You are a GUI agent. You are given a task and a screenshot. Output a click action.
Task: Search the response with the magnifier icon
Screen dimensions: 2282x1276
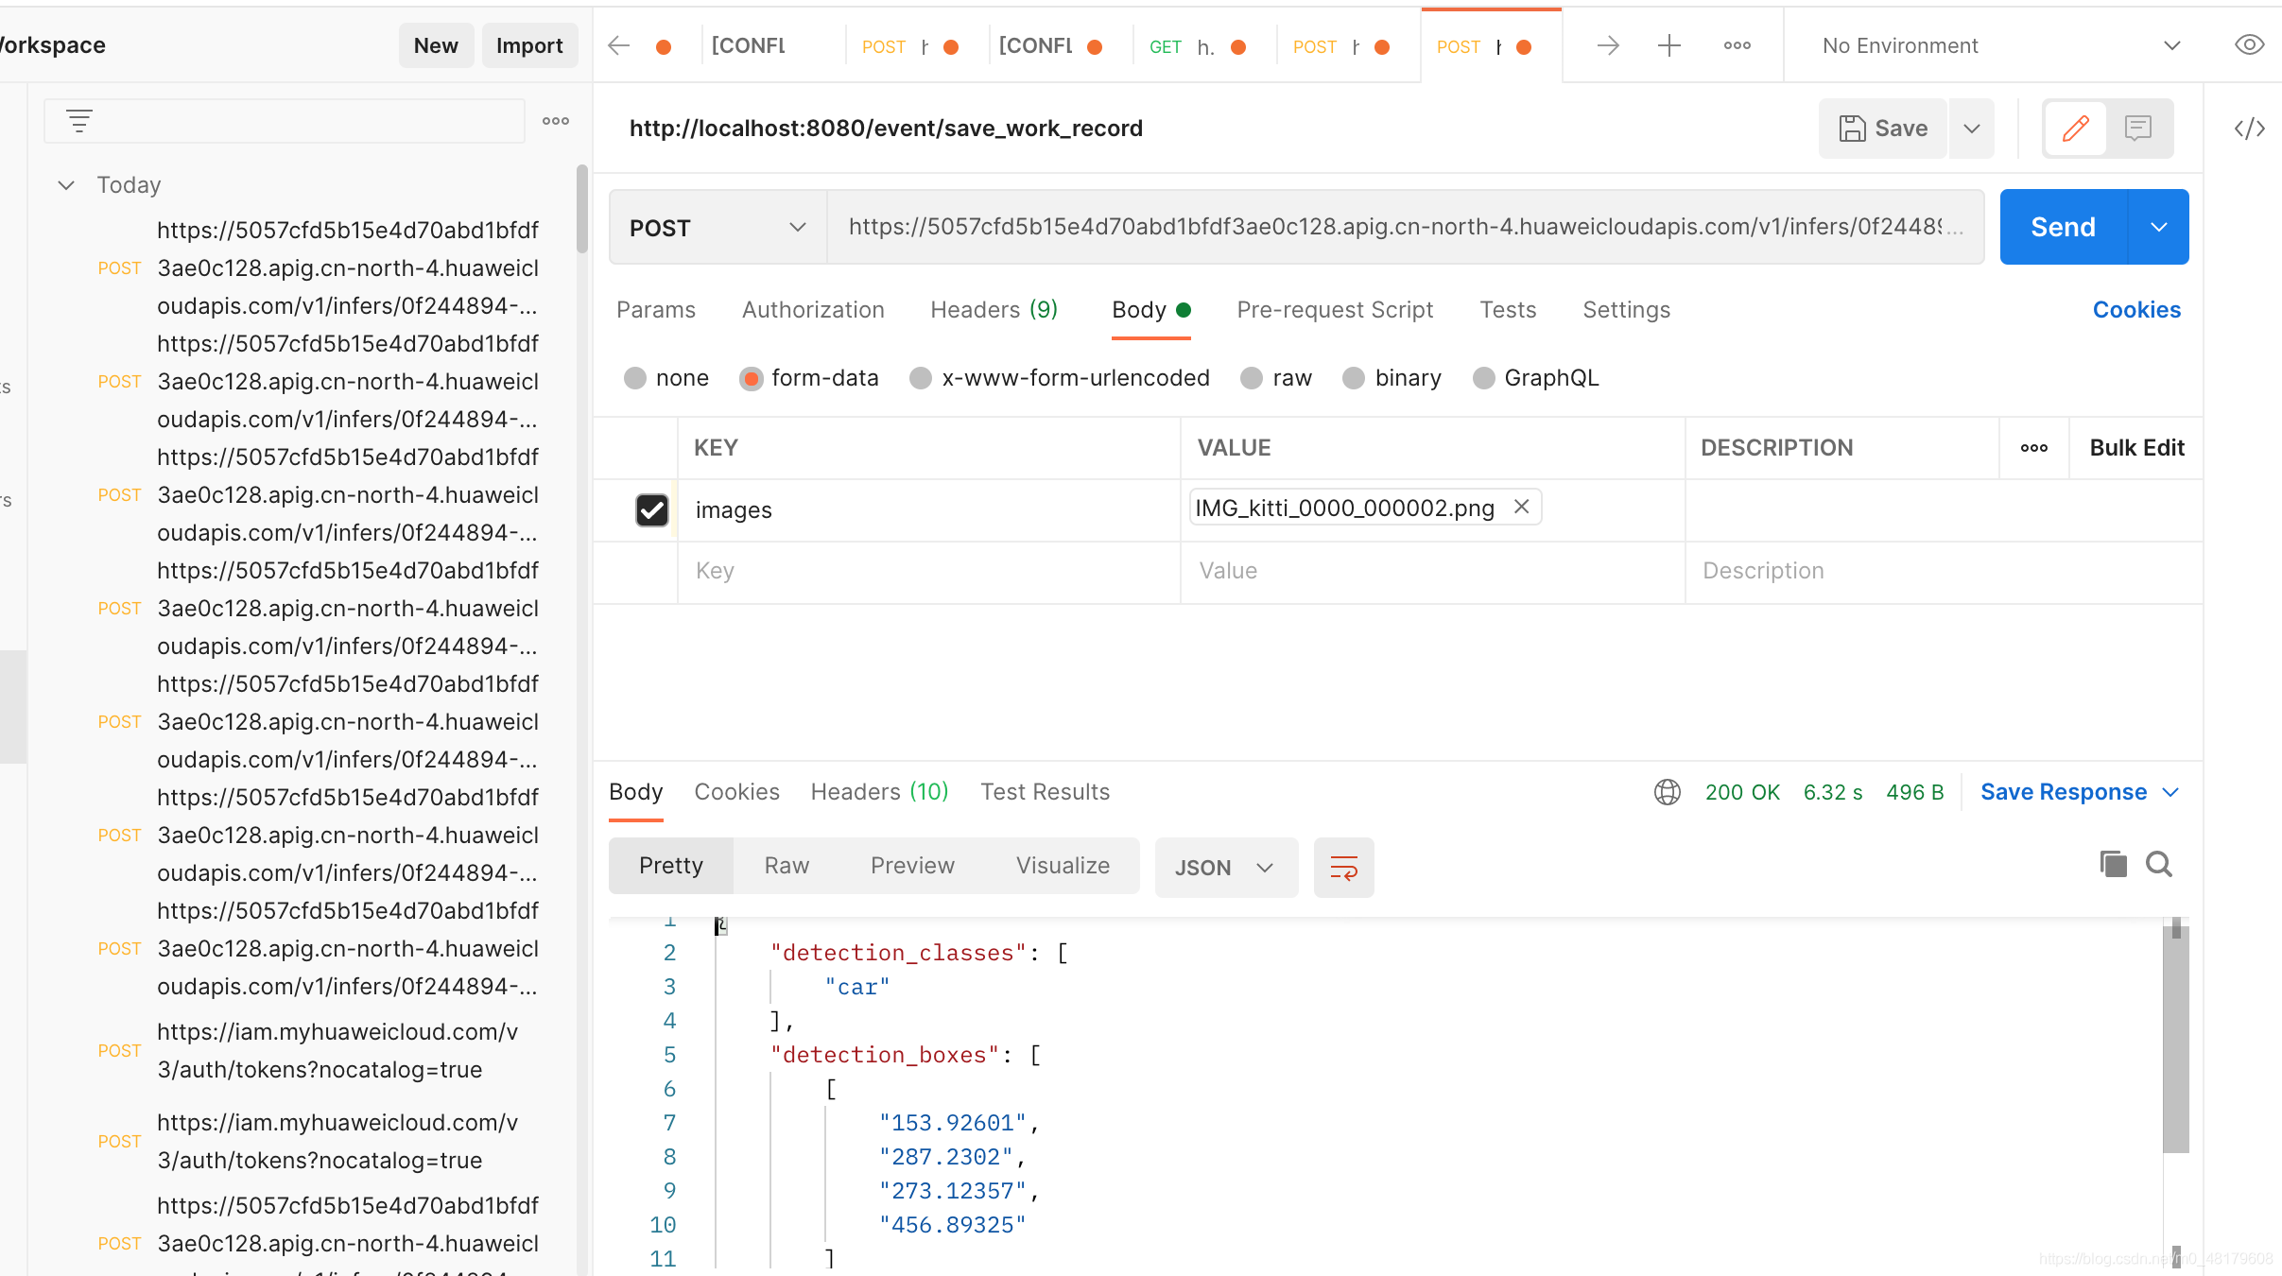coord(2159,864)
